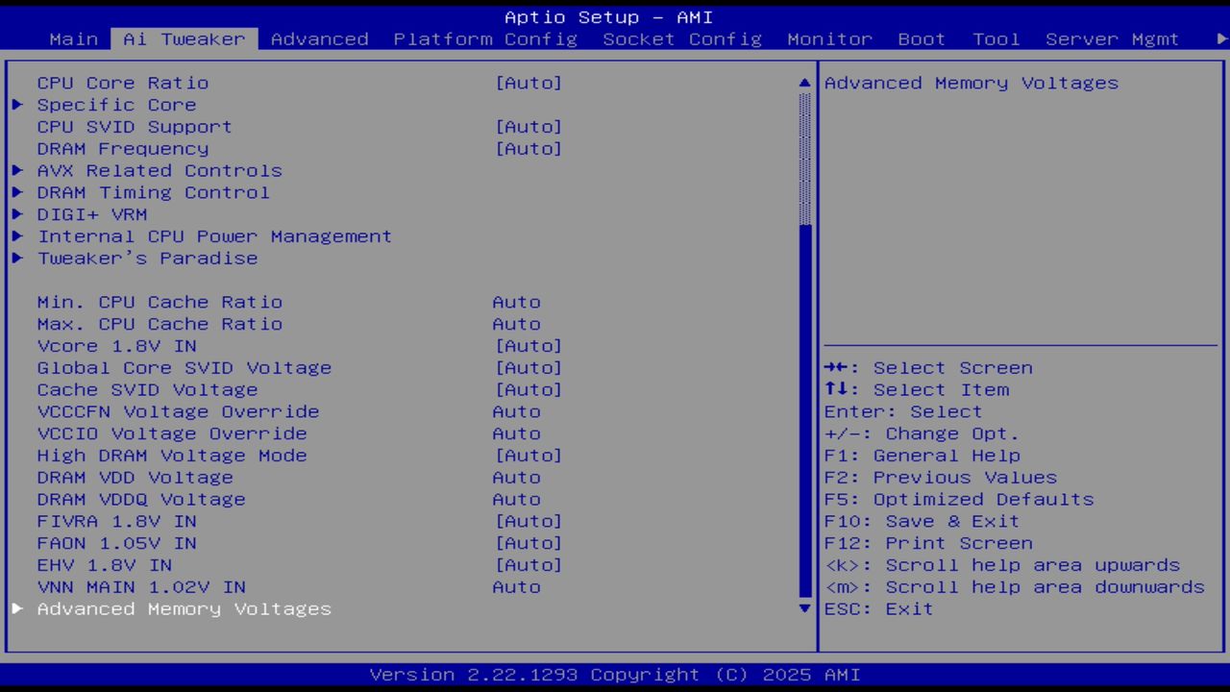Click the down arrow on the settings scrollbar
Screen dimensions: 1230x692
click(x=803, y=608)
